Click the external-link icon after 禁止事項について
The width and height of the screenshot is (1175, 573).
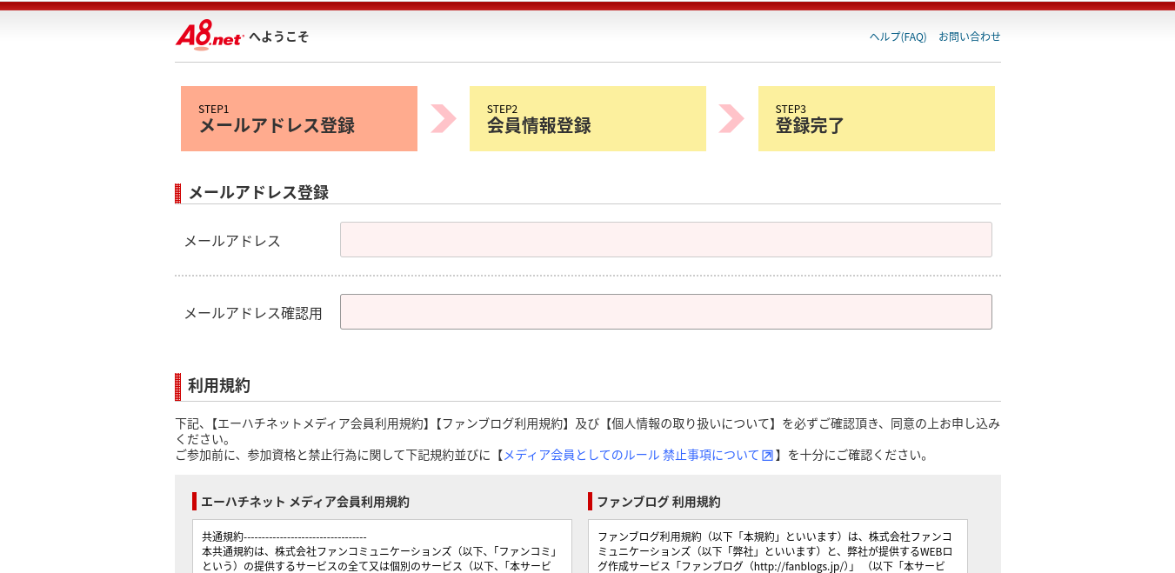(768, 455)
